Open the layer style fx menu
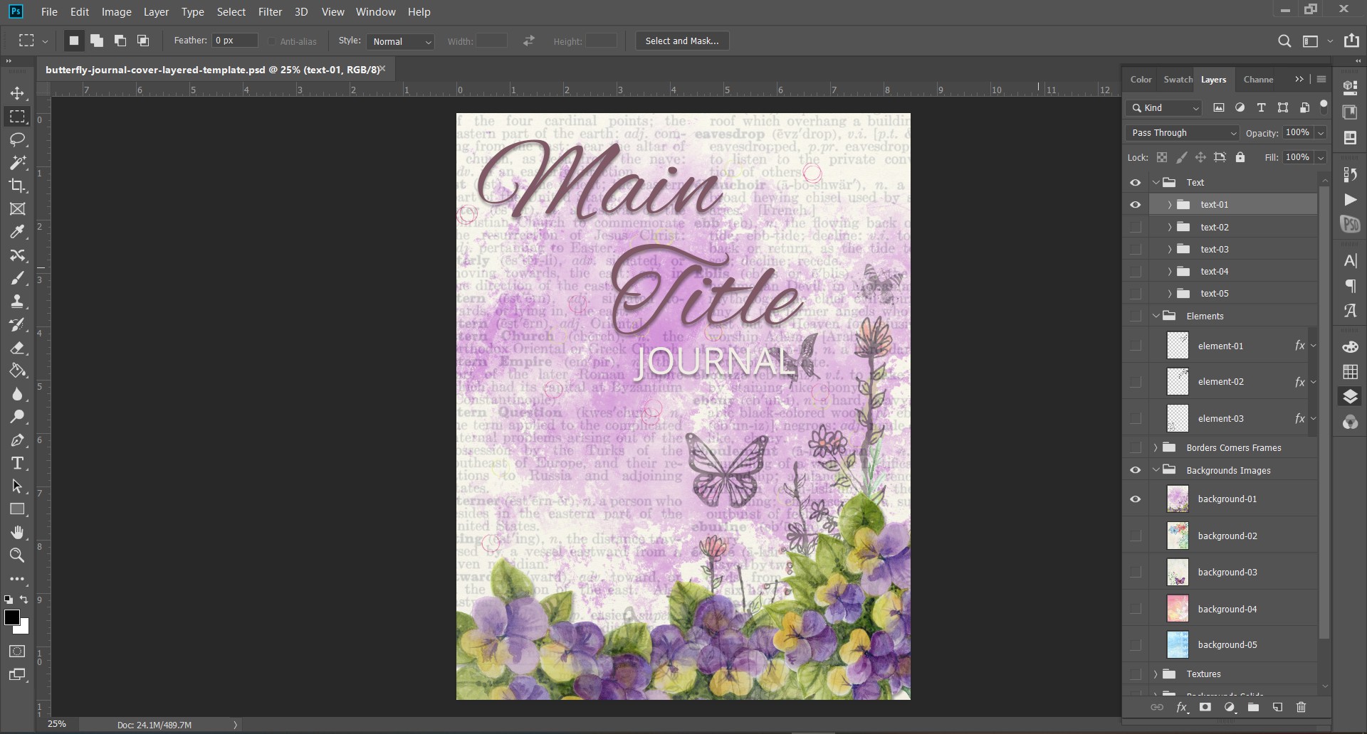The width and height of the screenshot is (1367, 734). coord(1182,707)
